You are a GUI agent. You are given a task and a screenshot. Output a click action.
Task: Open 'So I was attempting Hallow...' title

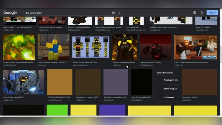coord(124,62)
